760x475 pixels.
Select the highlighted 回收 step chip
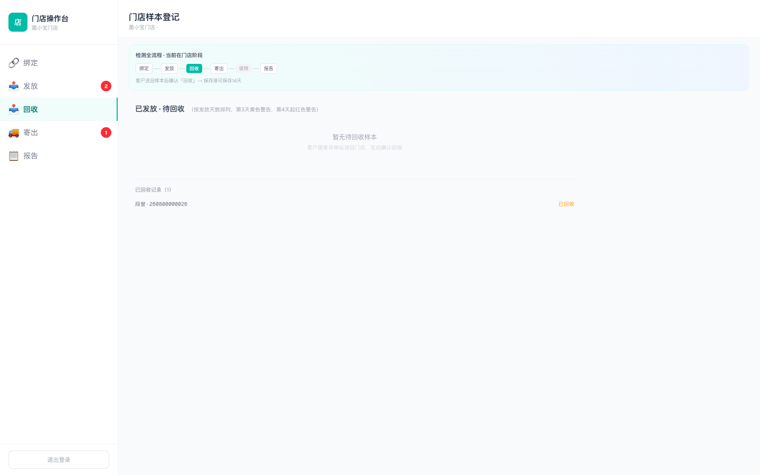[194, 69]
